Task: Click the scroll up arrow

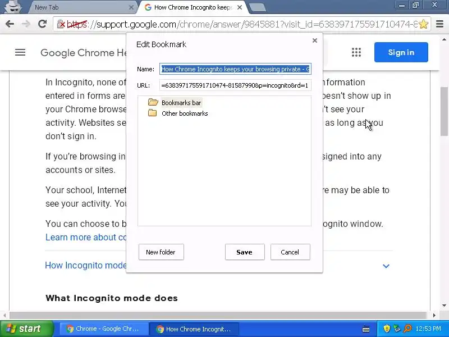Action: [444, 39]
